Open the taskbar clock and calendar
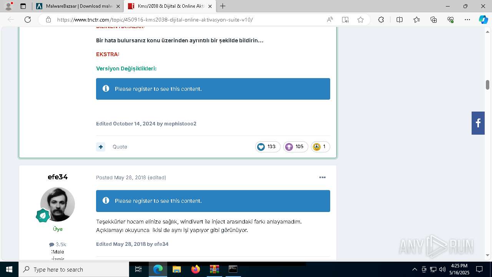The image size is (492, 277). click(x=459, y=269)
